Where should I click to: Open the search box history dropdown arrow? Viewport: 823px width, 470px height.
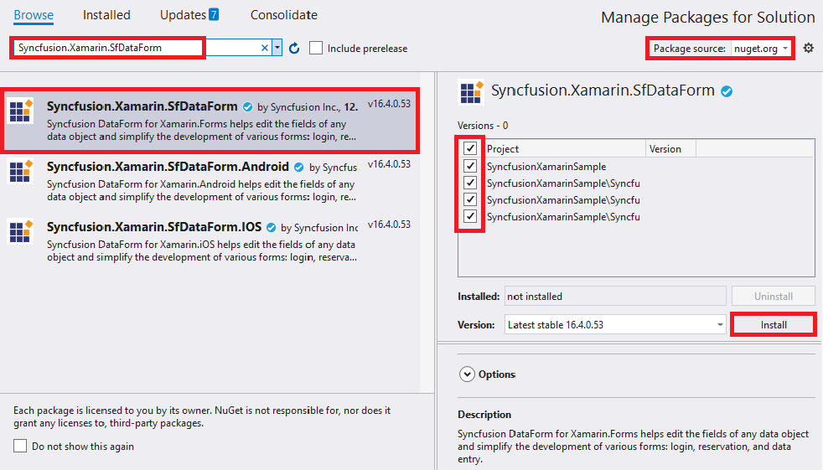(x=277, y=49)
